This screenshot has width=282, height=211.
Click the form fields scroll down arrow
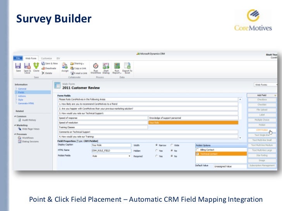[240, 138]
